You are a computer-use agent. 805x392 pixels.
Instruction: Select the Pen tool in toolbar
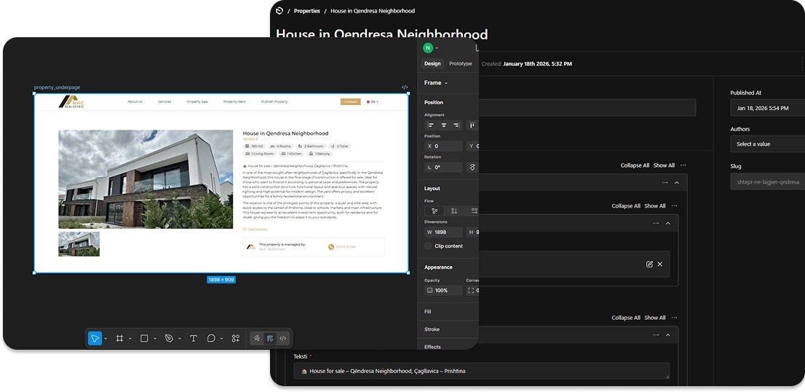point(169,338)
